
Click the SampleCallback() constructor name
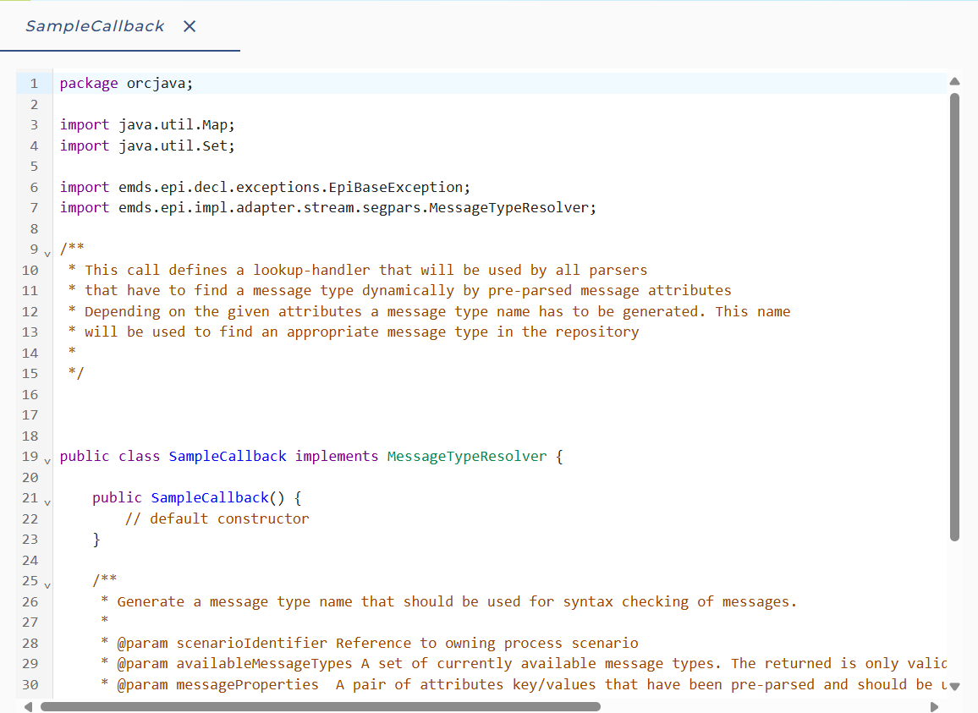point(210,498)
